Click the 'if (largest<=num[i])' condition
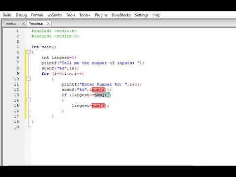The width and height of the screenshot is (236, 177). coord(87,95)
